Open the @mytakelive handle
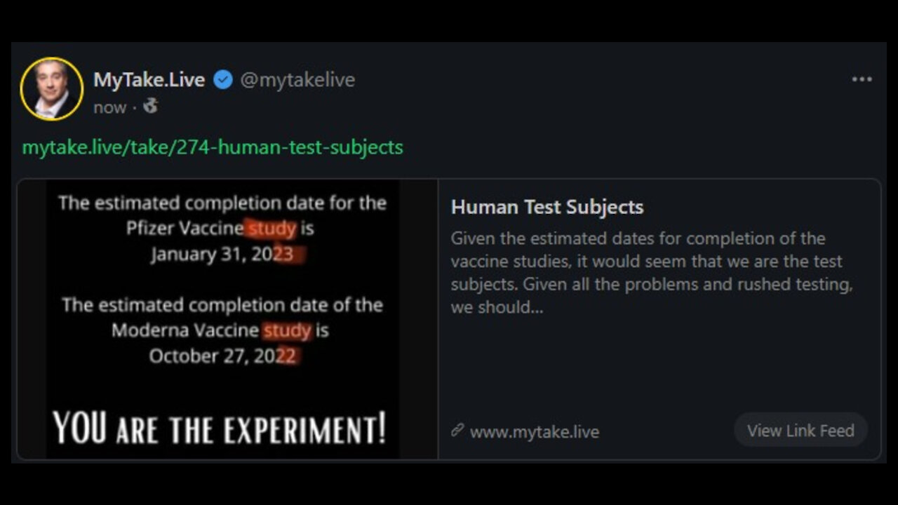Screen dimensions: 898x505 297,80
